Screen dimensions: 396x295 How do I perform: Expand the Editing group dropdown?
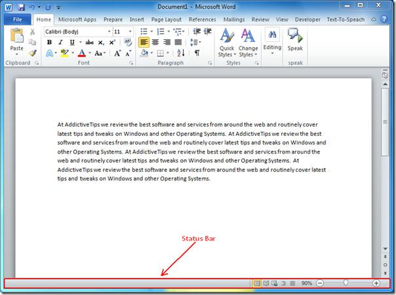(x=271, y=43)
